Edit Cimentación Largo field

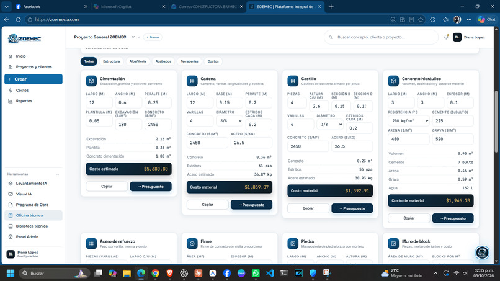[x=99, y=103]
